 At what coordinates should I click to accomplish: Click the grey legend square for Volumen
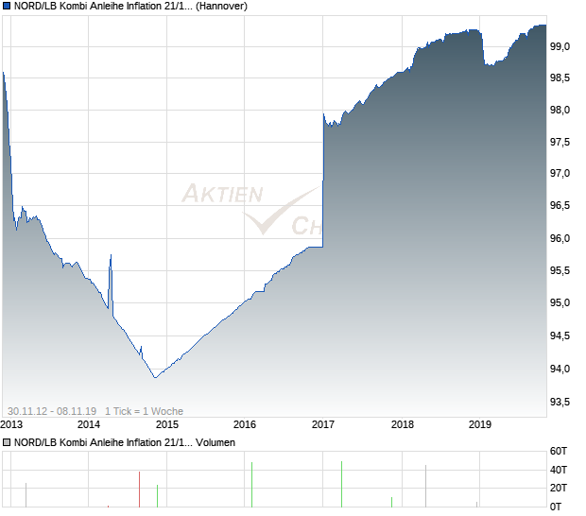(x=7, y=443)
